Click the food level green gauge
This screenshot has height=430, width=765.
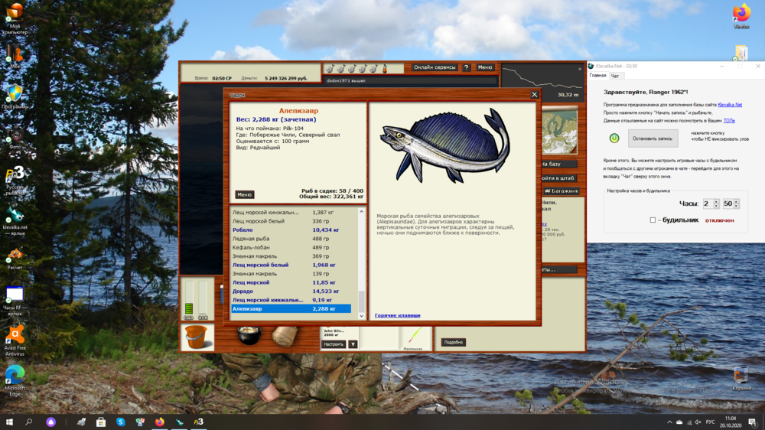(x=189, y=298)
